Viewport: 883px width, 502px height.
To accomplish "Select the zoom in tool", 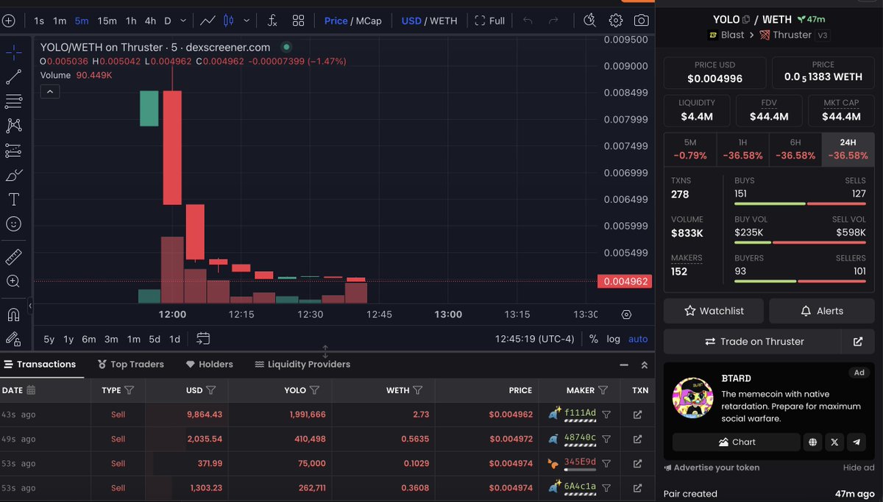I will click(x=13, y=281).
